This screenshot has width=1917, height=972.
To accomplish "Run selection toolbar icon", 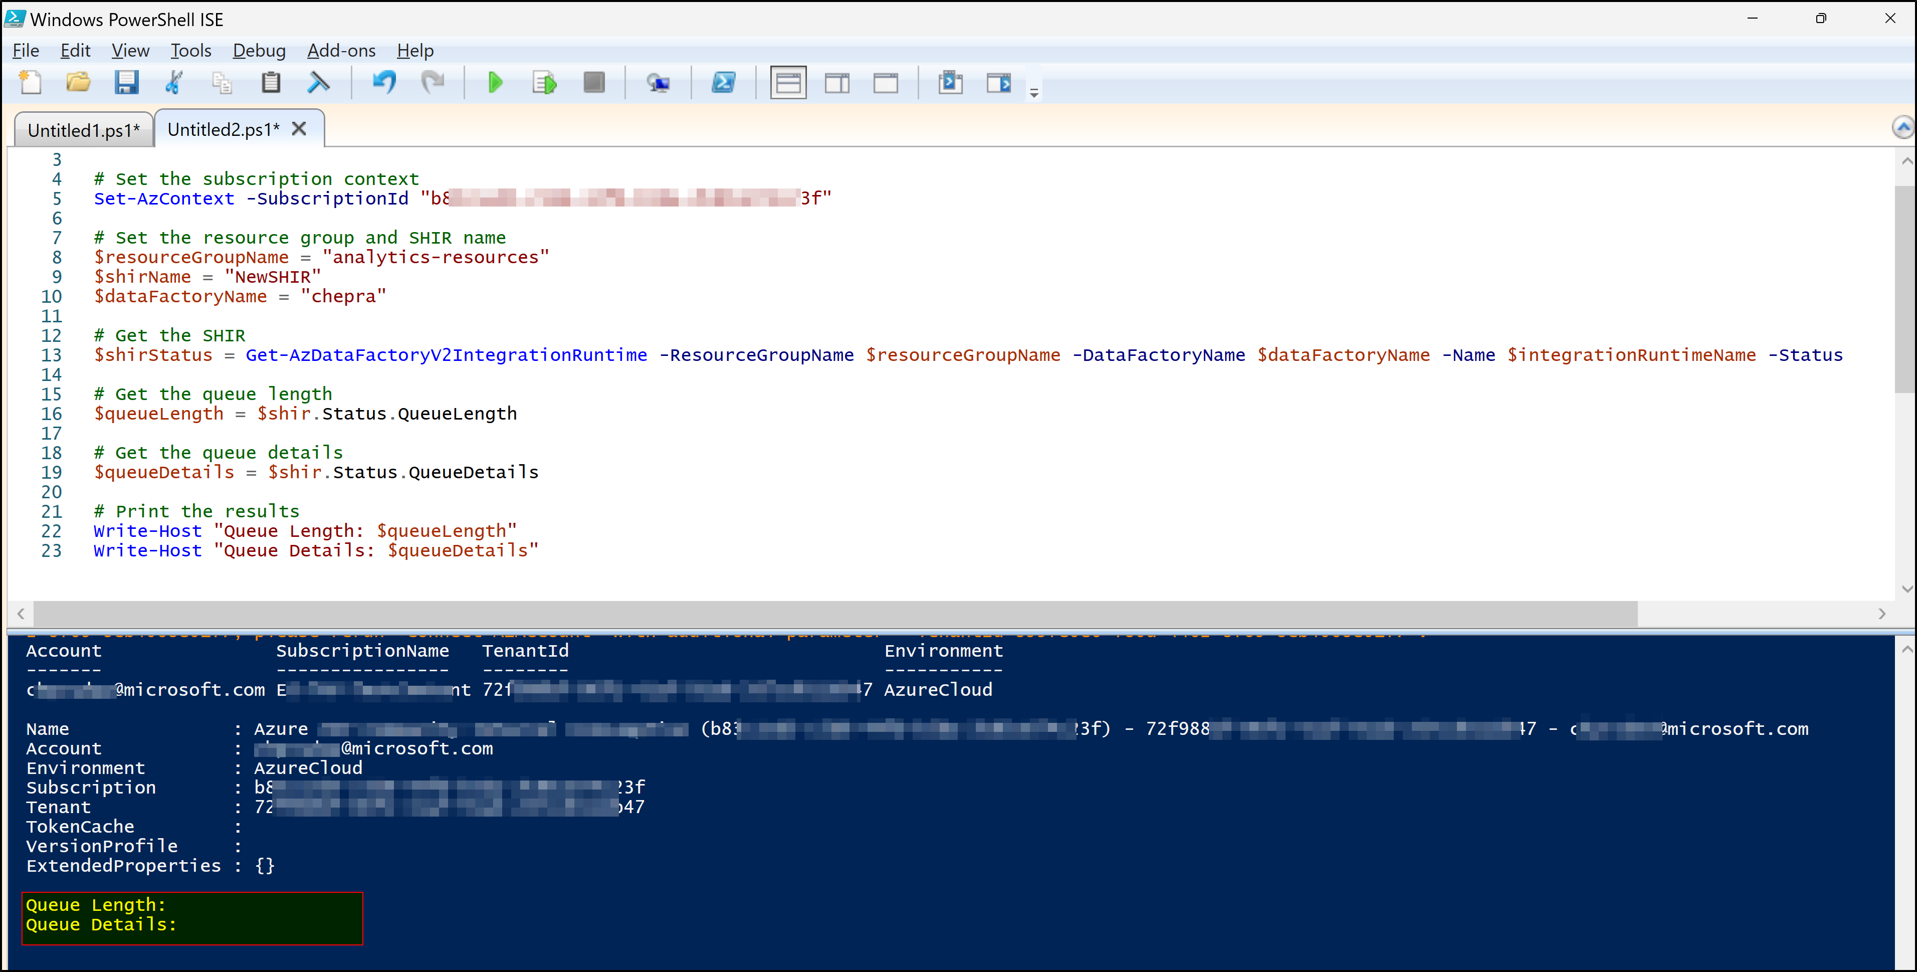I will [x=544, y=82].
